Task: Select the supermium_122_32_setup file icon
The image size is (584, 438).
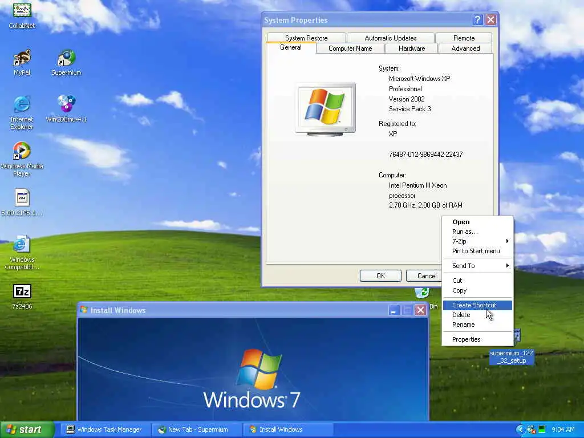Action: point(512,356)
